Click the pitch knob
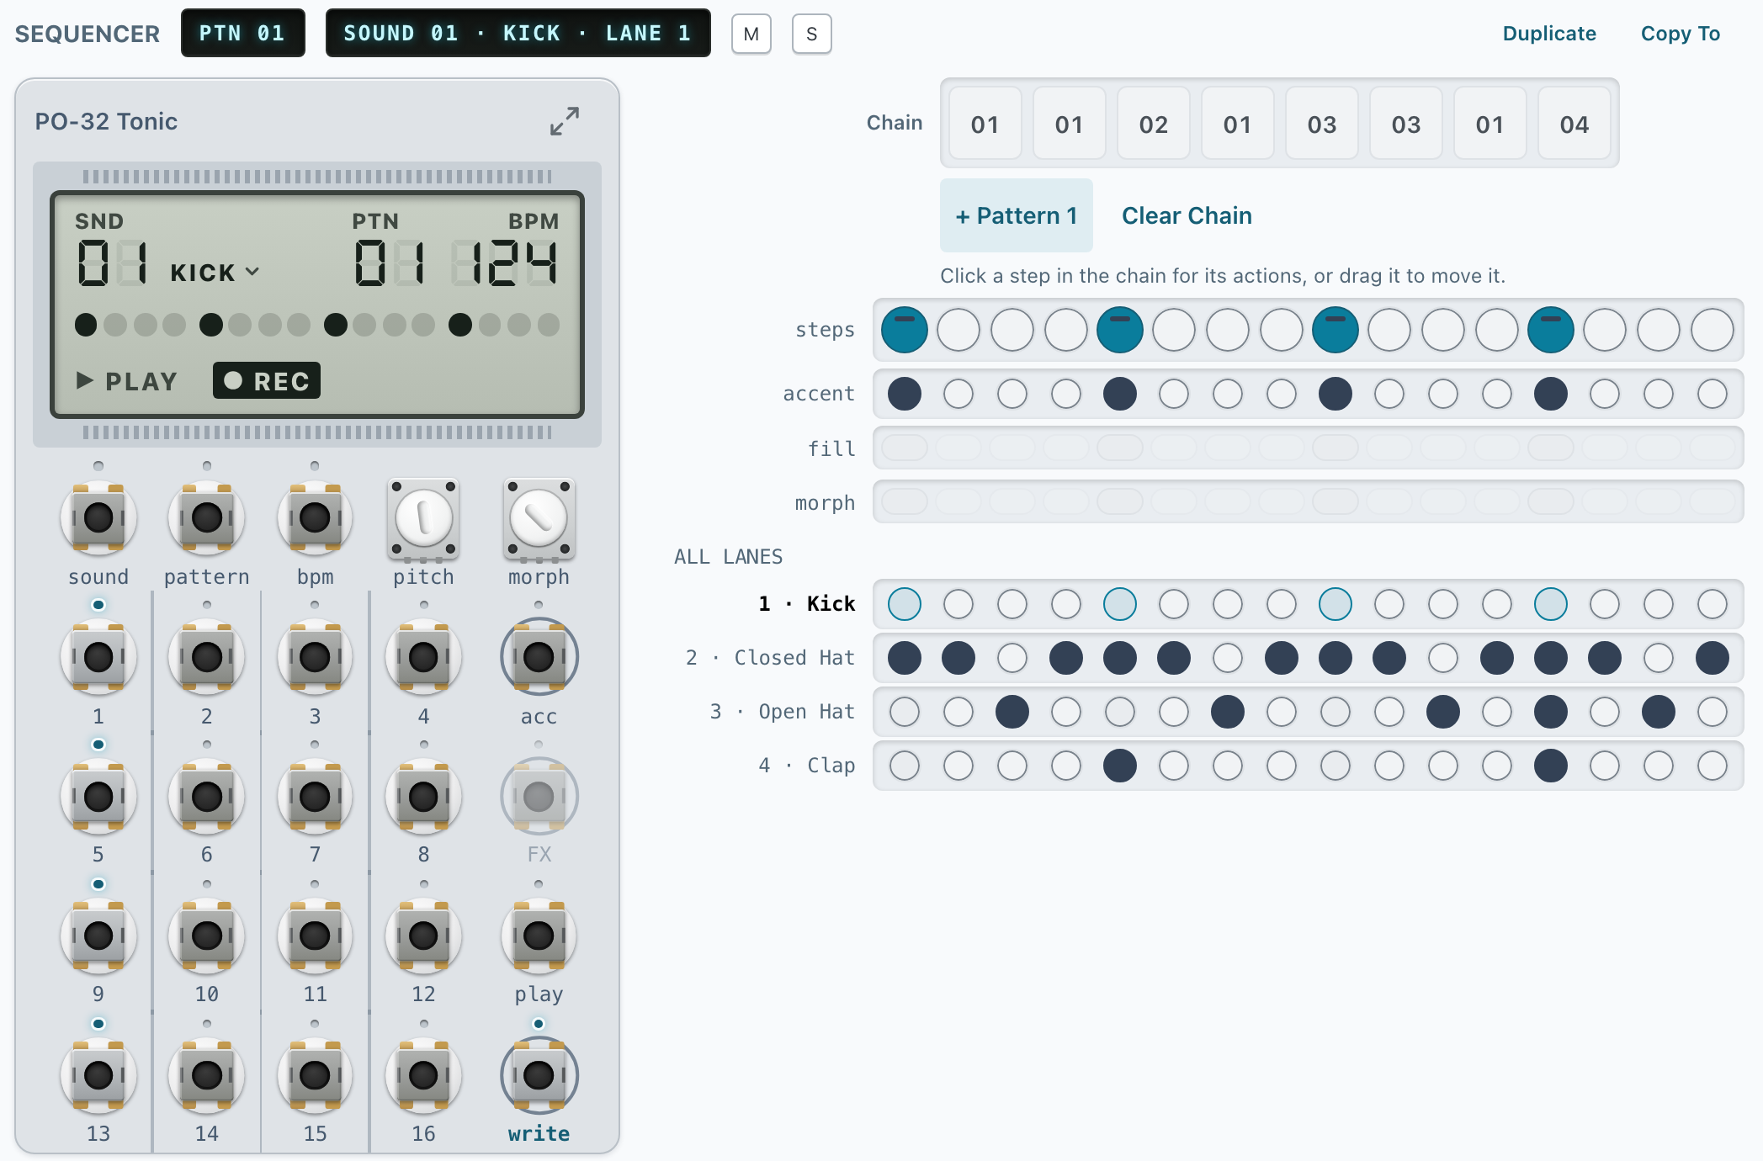 tap(423, 518)
